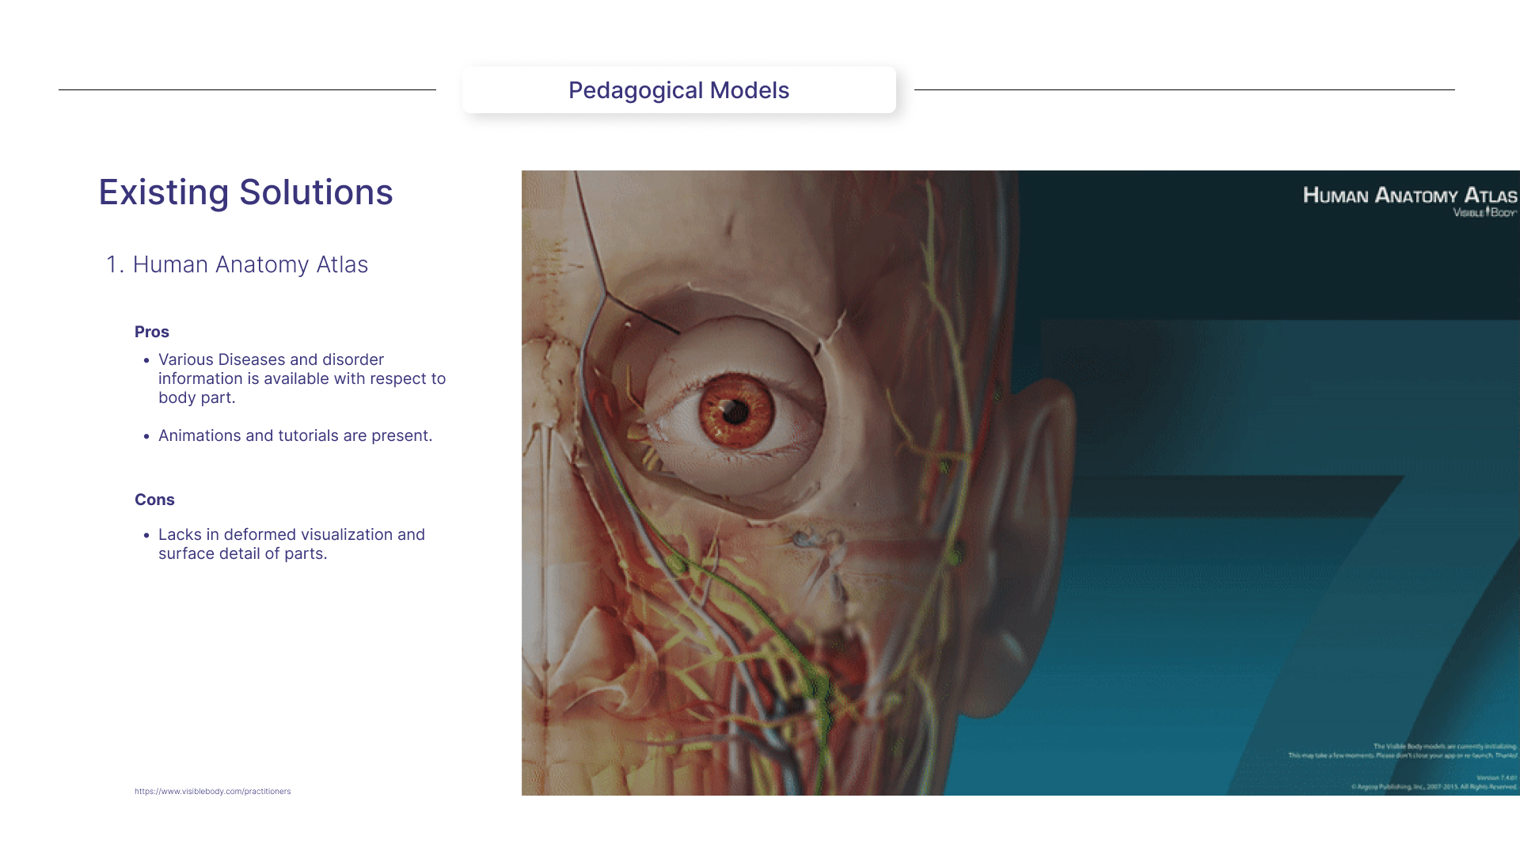Click '1. Human Anatomy Atlas' list item
Screen dimensions: 1520x855
237,264
